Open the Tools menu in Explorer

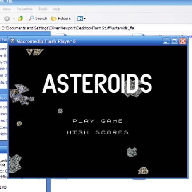coord(43,9)
